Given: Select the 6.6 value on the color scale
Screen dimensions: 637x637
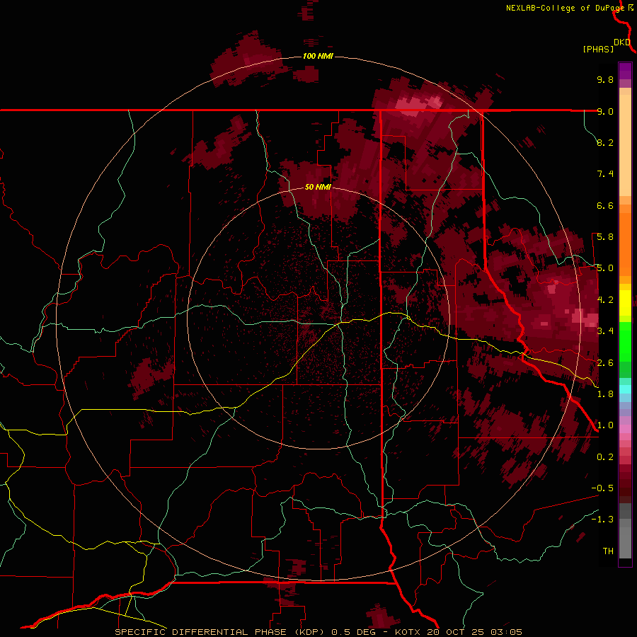Looking at the screenshot, I should tap(605, 205).
